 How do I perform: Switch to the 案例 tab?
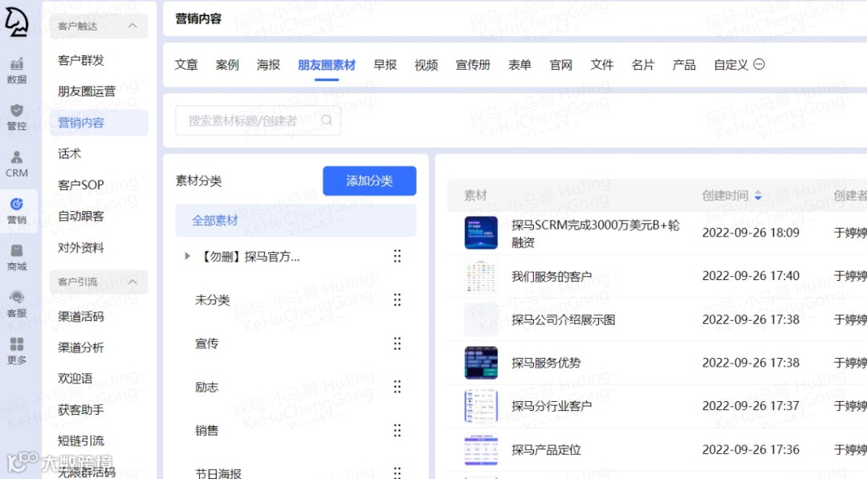tap(227, 65)
